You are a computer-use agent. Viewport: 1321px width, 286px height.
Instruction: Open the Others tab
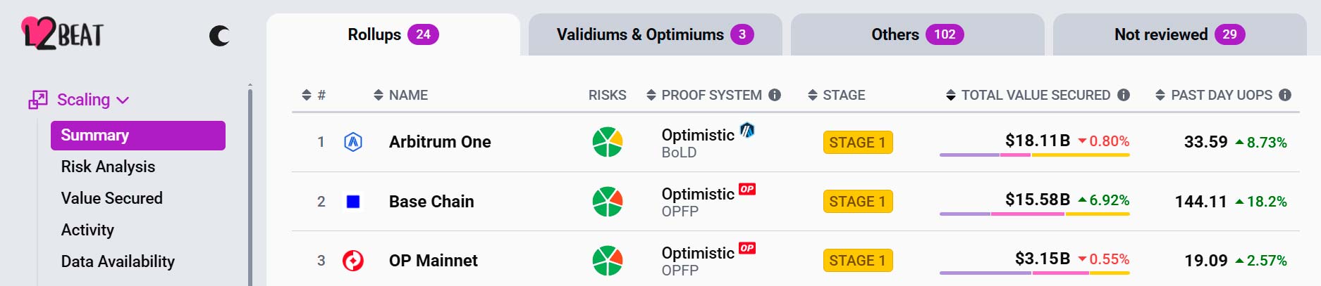pyautogui.click(x=917, y=34)
